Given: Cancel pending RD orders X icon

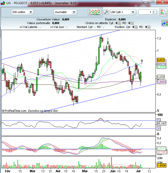Looking at the screenshot, I should pyautogui.click(x=132, y=23).
